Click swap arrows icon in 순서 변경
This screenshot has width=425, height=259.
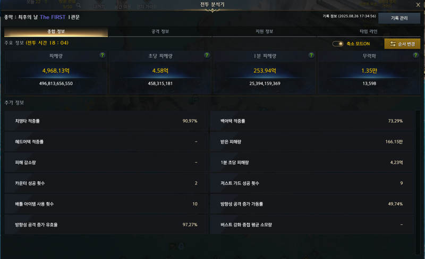tap(393, 44)
